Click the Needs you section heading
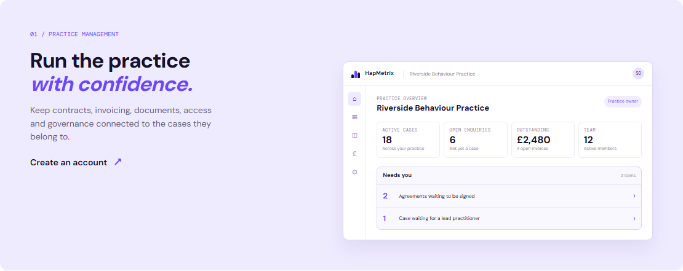 397,175
